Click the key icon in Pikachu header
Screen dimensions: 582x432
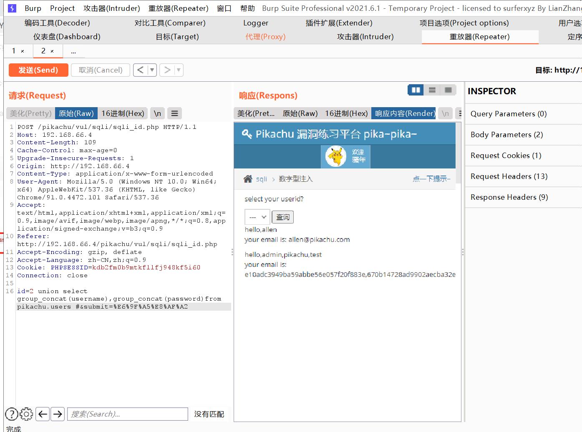tap(247, 134)
